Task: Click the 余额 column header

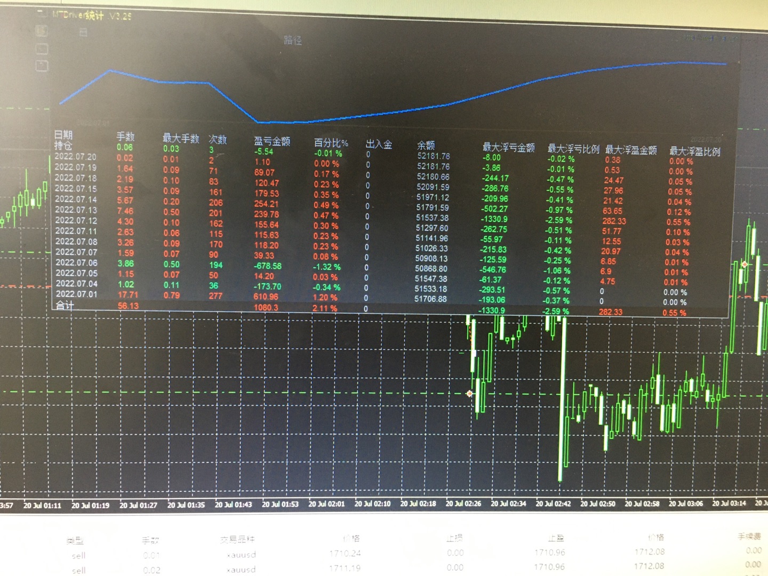Action: coord(426,145)
